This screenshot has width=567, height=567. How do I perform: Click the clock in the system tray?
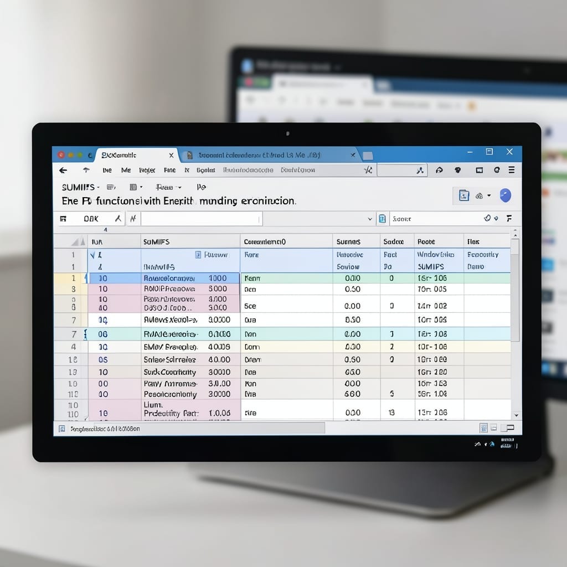[x=507, y=443]
